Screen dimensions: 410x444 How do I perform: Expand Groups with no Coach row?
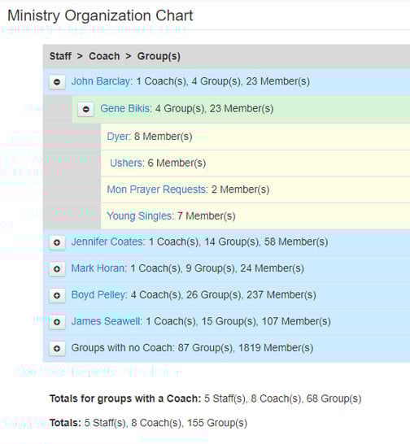(x=57, y=348)
